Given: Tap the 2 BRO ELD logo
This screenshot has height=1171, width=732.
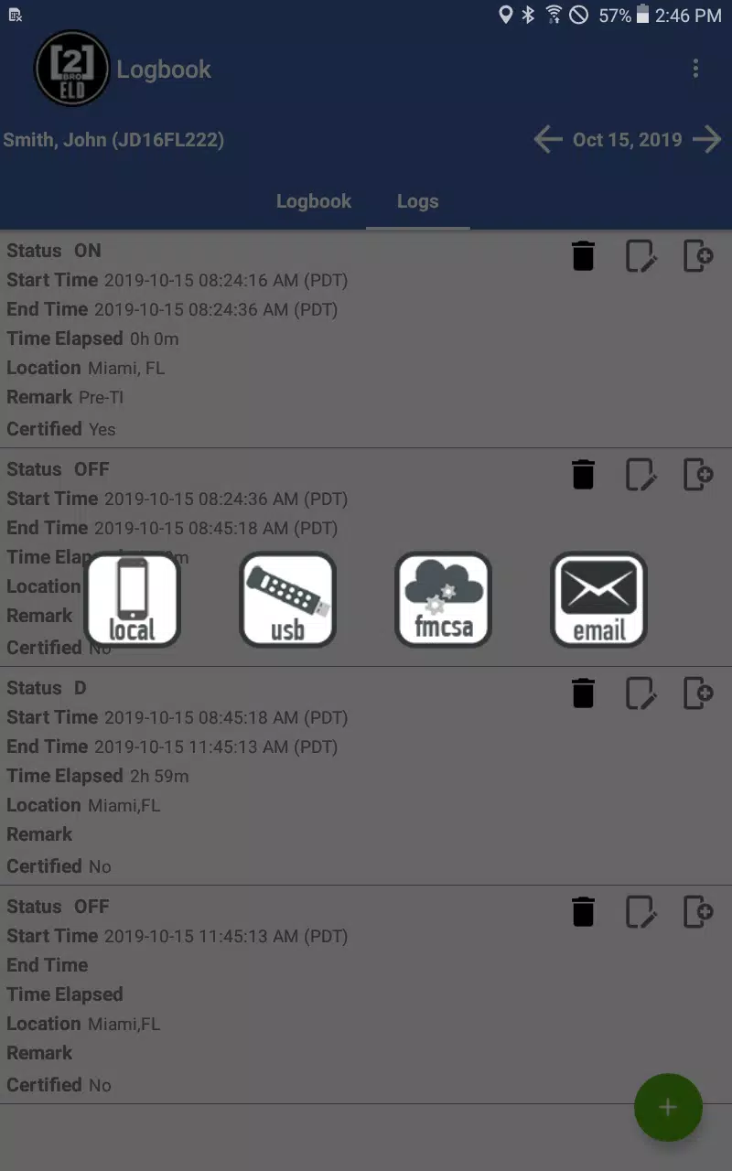Looking at the screenshot, I should 72,69.
